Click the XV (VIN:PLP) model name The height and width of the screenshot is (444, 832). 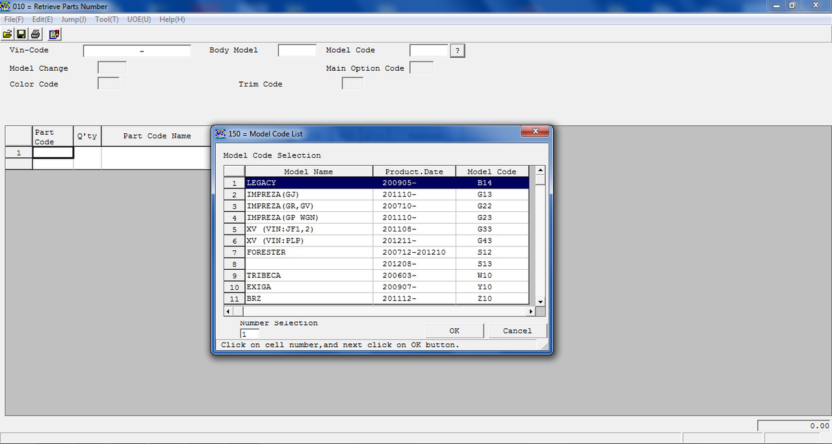click(x=275, y=241)
